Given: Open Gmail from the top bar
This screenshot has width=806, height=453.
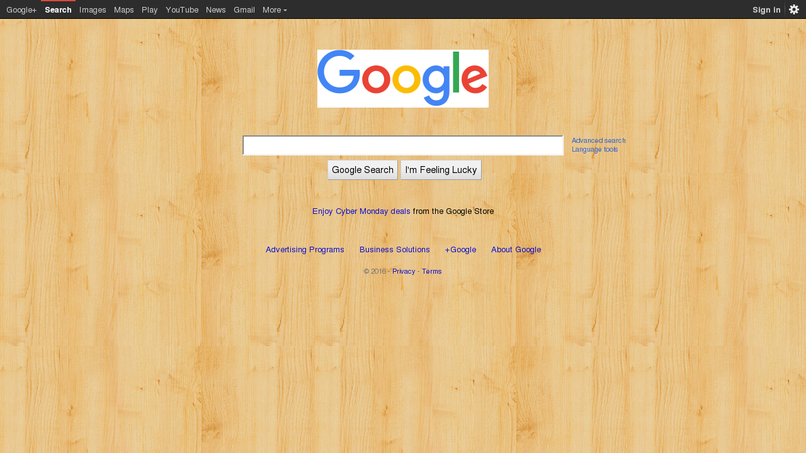Looking at the screenshot, I should coord(244,9).
